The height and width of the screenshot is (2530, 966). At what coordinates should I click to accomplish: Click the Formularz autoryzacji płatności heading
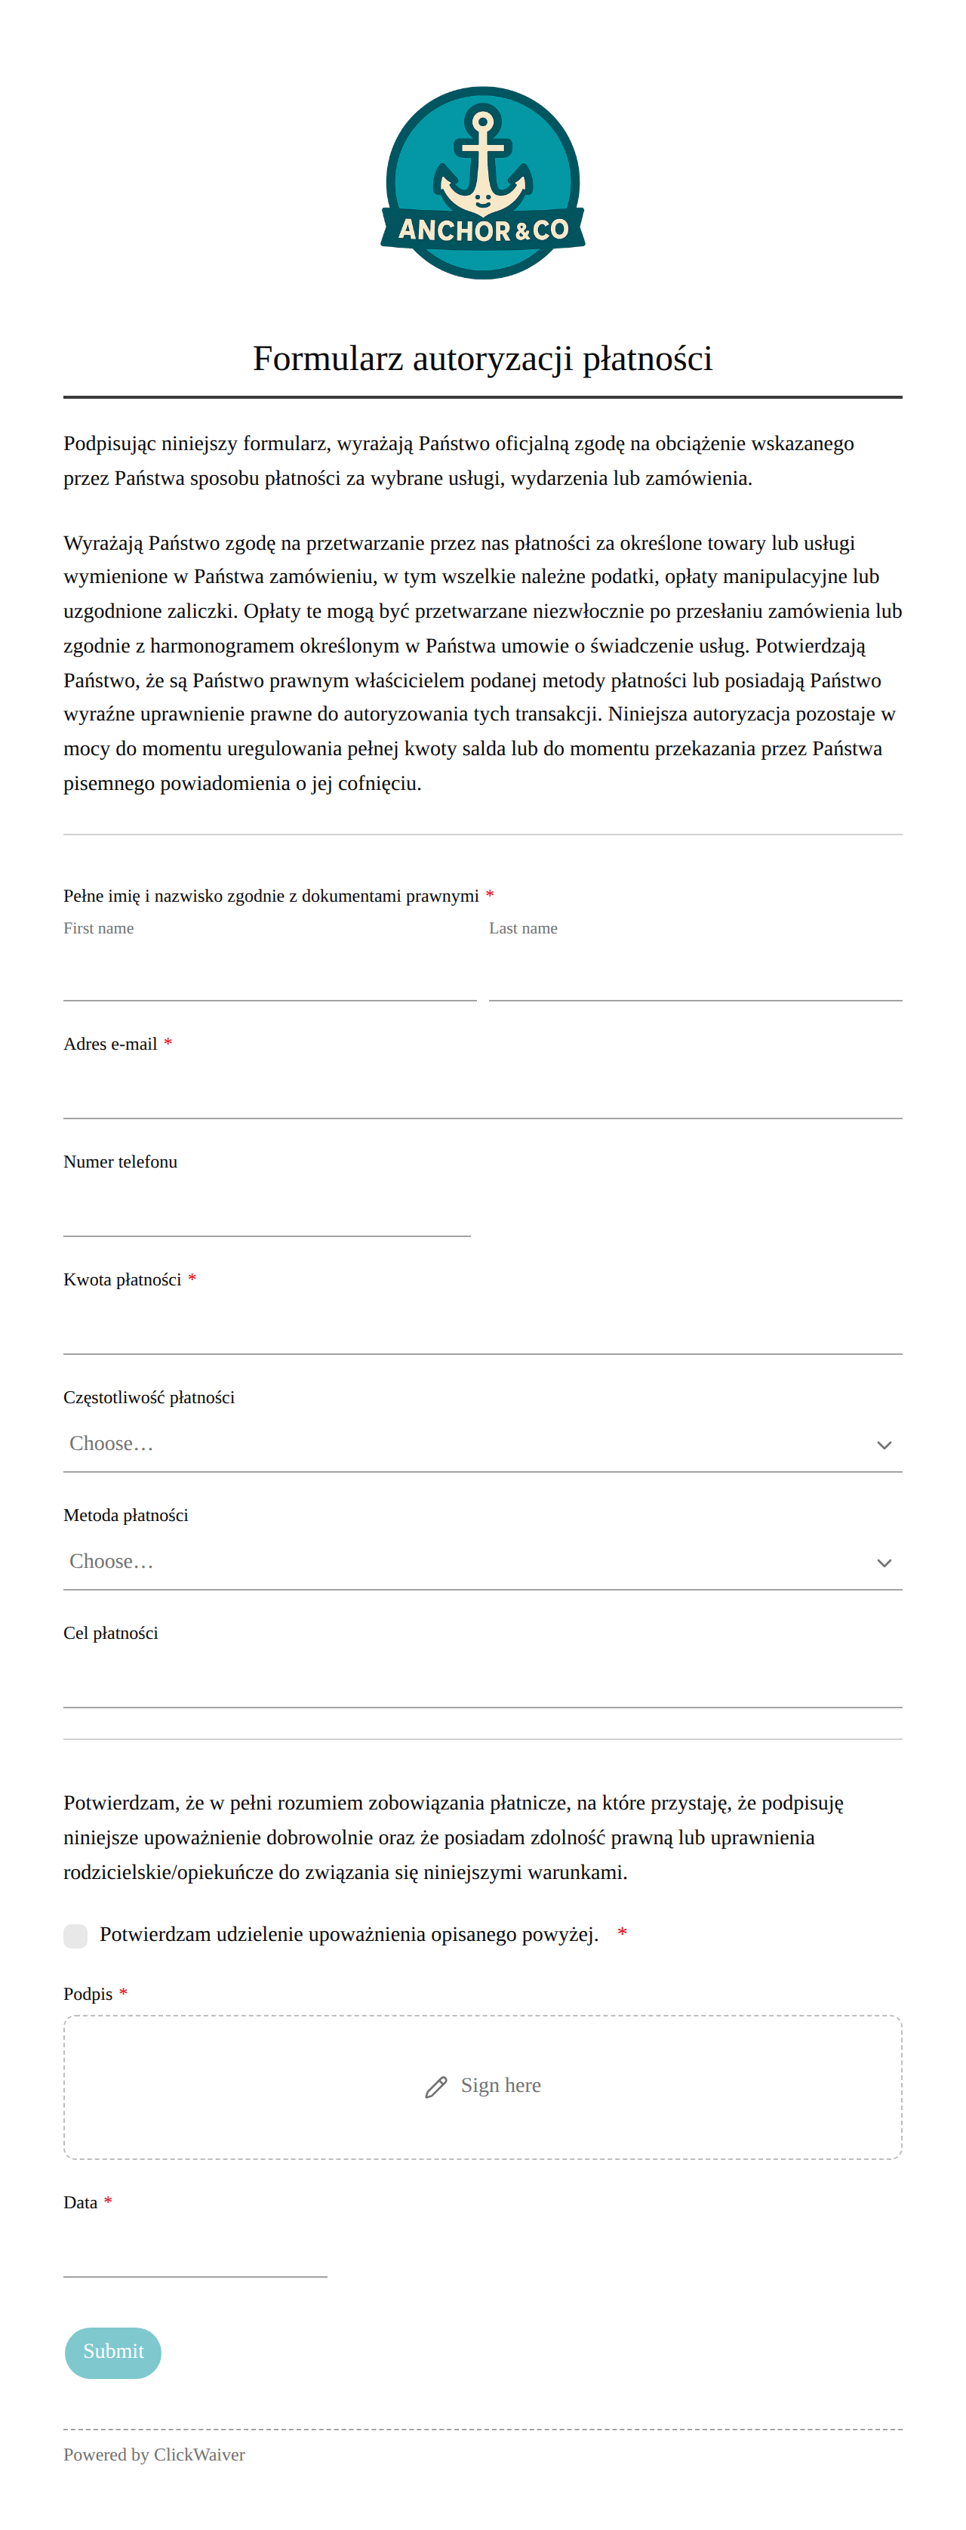(482, 359)
